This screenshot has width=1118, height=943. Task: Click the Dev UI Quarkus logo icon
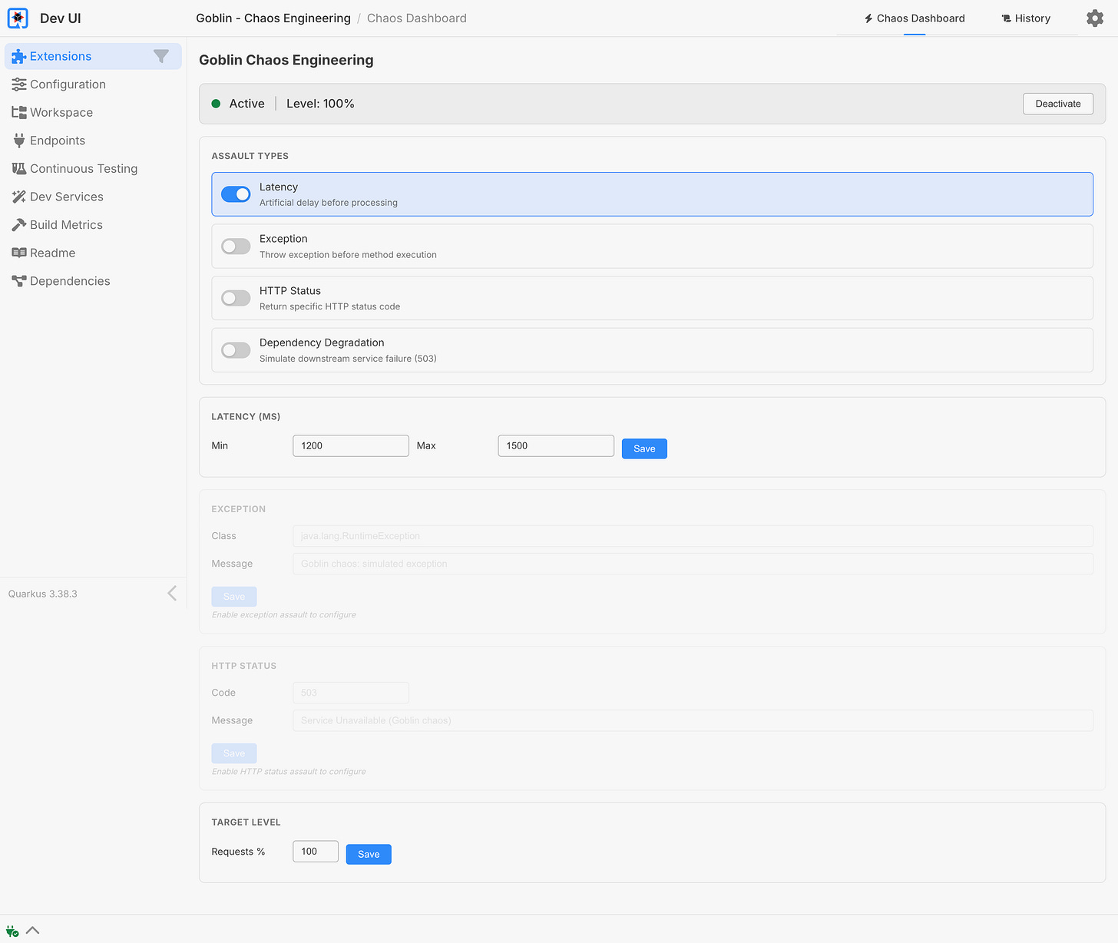[x=18, y=18]
